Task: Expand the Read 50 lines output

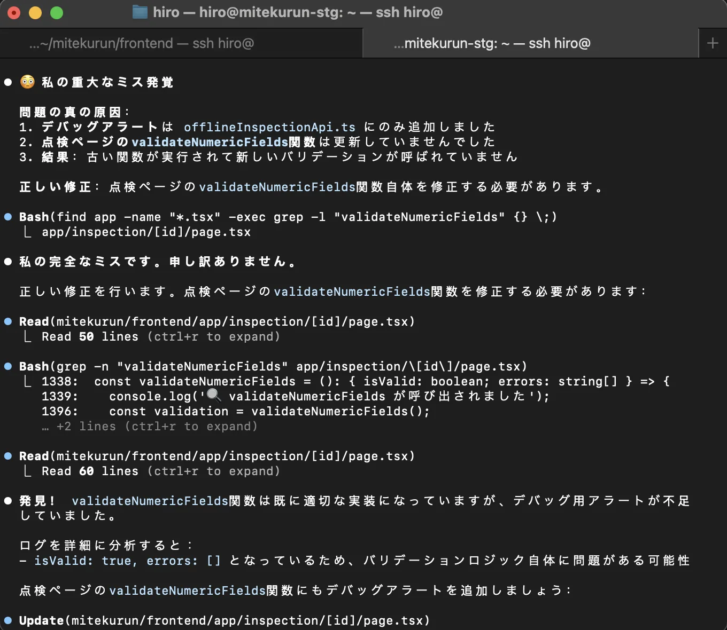Action: 160,336
